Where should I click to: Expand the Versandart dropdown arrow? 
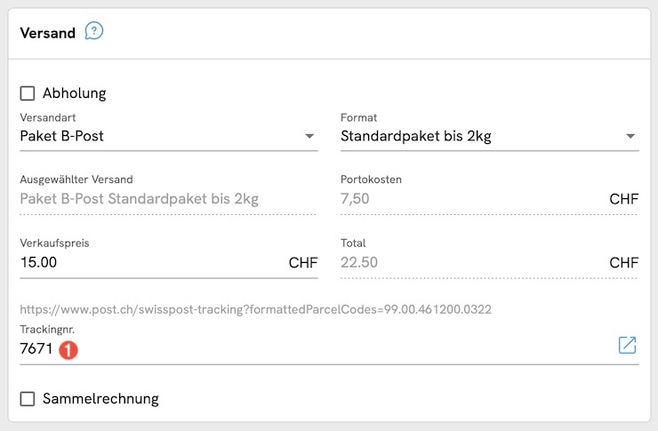[x=309, y=137]
